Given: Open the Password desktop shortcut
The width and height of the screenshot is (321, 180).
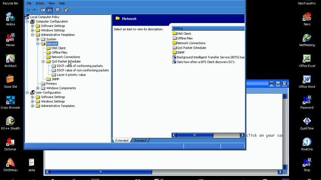Looking at the screenshot, I should [307, 102].
